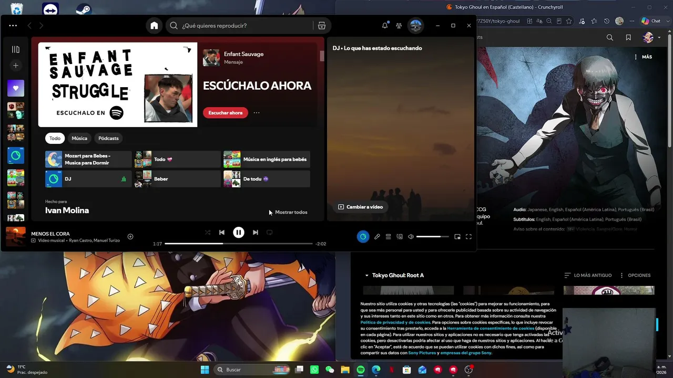The height and width of the screenshot is (378, 673).
Task: Open the Spotify miniplayer
Action: [457, 237]
